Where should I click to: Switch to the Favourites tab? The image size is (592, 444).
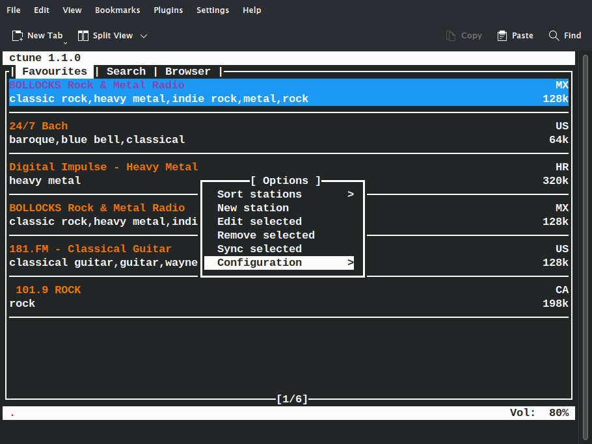[x=55, y=72]
